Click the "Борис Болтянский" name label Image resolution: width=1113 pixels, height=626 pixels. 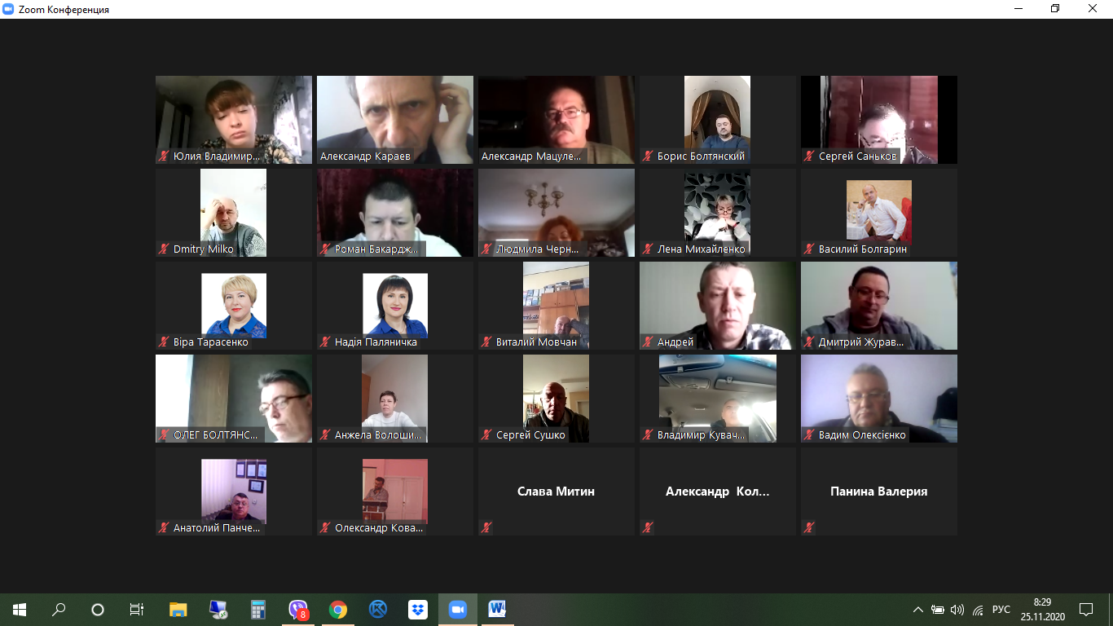[701, 156]
